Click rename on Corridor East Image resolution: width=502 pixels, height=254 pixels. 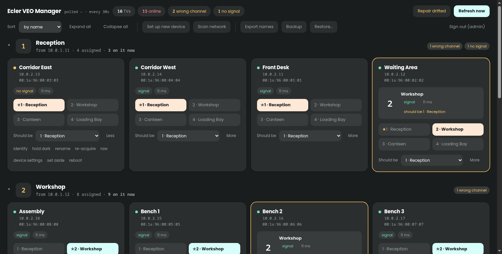63,149
